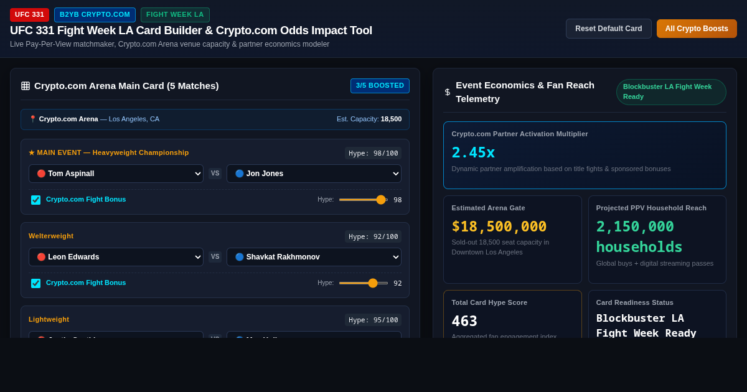Viewport: 747px width, 392px height.
Task: Click the 3/5 BOOSTED badge
Action: point(380,86)
